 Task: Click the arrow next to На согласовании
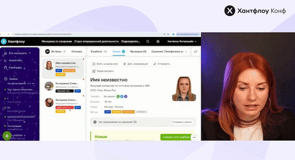[x=33, y=83]
